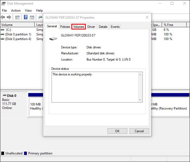Maximize the Disk Management window

[172, 3]
